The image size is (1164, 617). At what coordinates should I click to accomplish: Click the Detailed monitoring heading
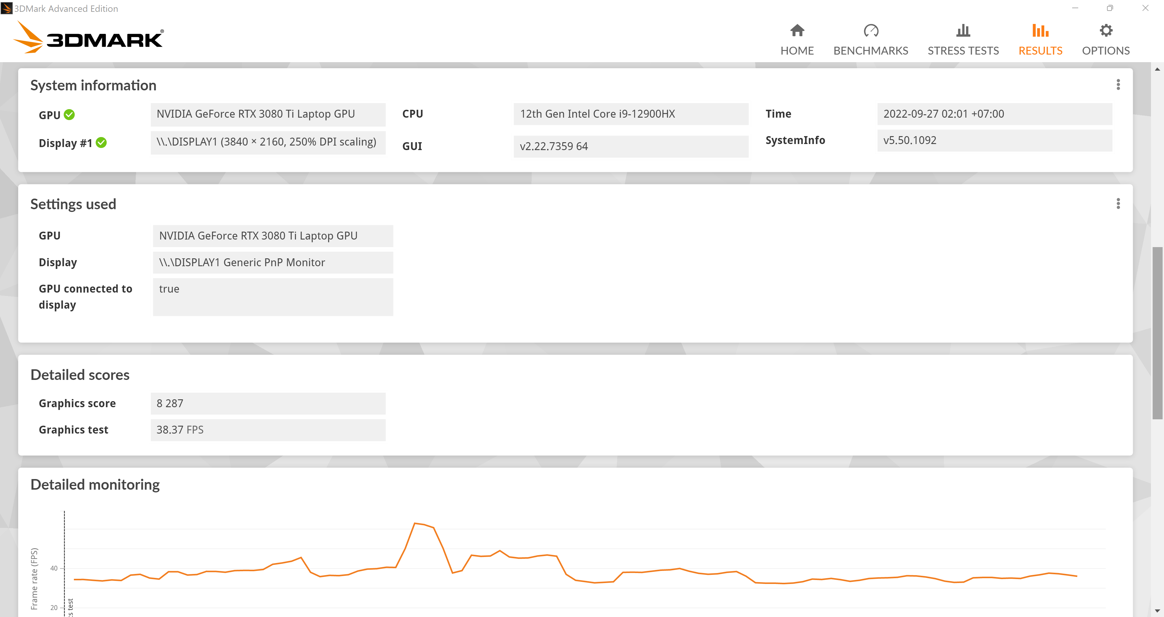click(95, 485)
